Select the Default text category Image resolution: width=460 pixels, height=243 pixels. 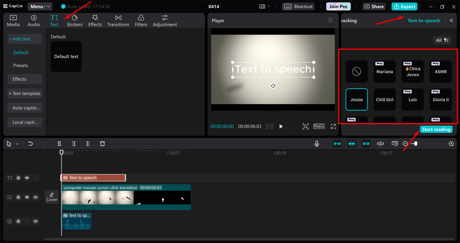(x=21, y=52)
